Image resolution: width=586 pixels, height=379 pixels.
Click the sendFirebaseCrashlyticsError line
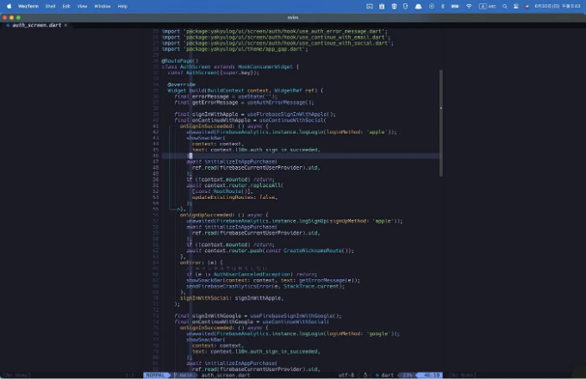click(265, 286)
